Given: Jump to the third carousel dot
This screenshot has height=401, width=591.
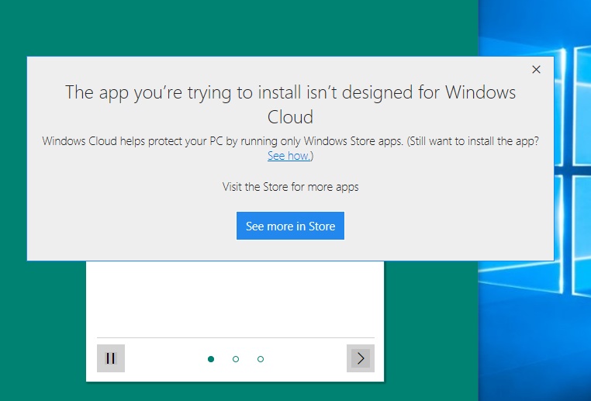Looking at the screenshot, I should [x=261, y=359].
